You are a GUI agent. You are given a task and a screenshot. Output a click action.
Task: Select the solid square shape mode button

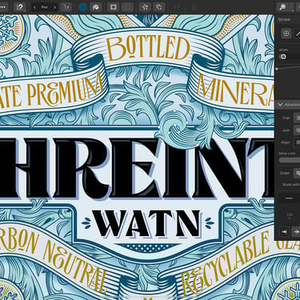pyautogui.click(x=113, y=7)
